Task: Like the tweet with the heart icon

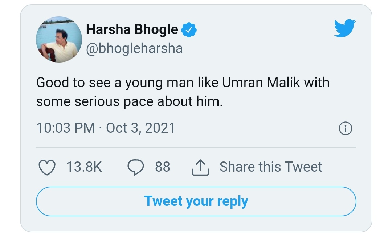Action: (x=47, y=167)
